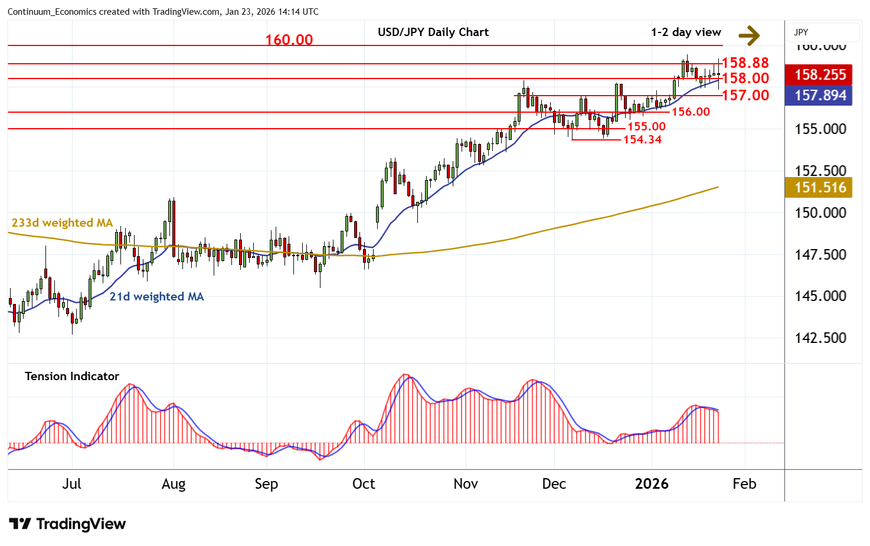
Task: Click the Continuum_Economics attribution header text
Action: [163, 12]
